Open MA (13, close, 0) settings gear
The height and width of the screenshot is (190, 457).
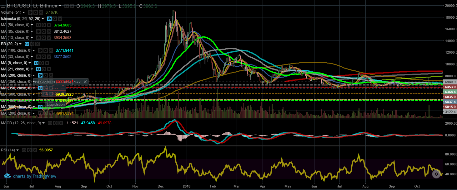tap(44, 38)
